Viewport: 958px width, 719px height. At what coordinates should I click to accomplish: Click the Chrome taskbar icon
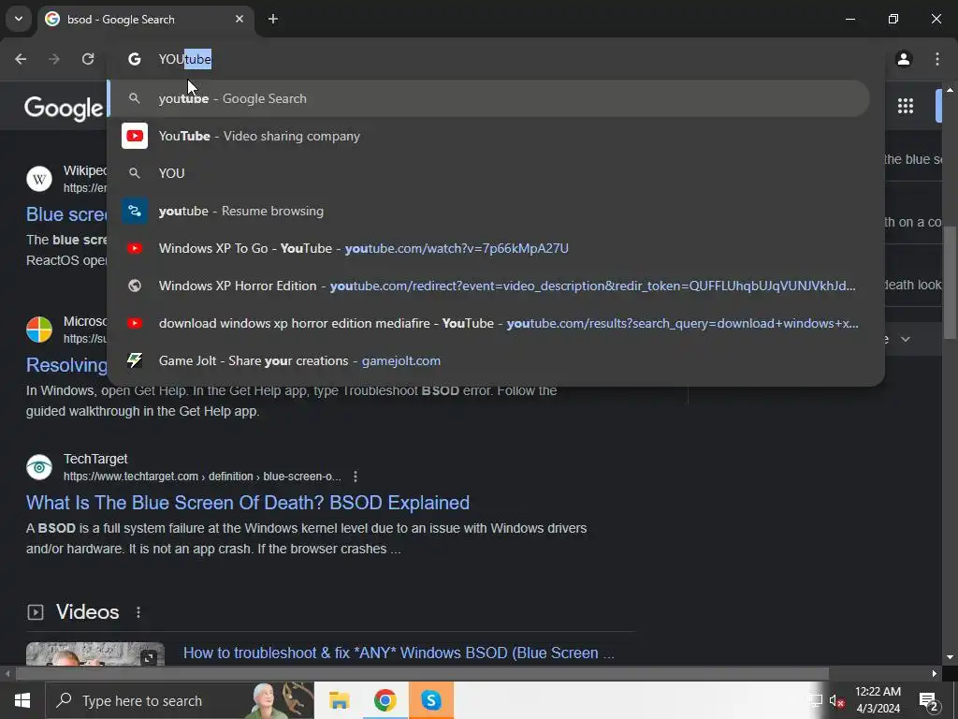385,700
